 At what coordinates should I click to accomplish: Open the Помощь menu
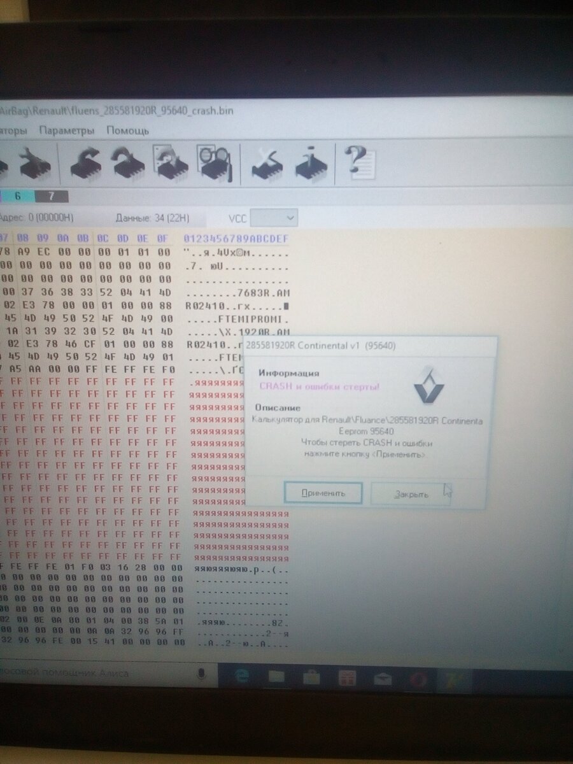tap(127, 131)
